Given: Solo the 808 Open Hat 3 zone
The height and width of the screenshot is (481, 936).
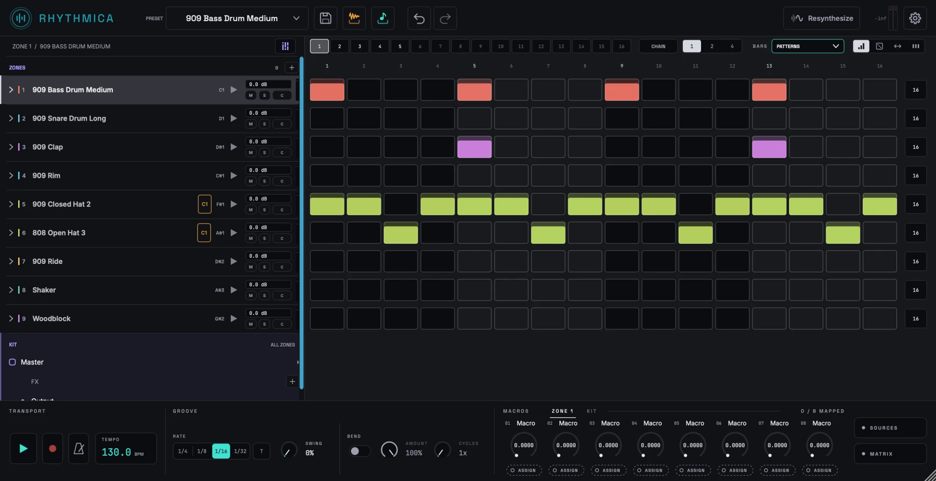Looking at the screenshot, I should [264, 238].
